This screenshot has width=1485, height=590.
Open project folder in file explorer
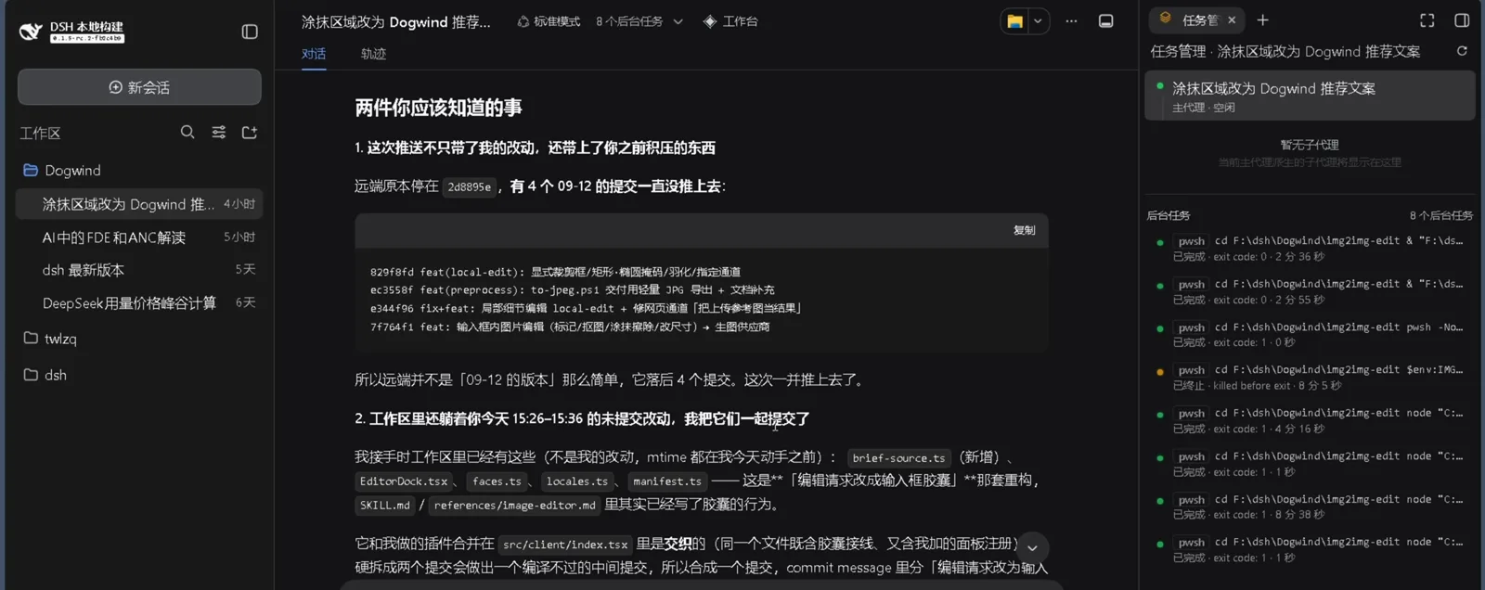(x=1015, y=21)
